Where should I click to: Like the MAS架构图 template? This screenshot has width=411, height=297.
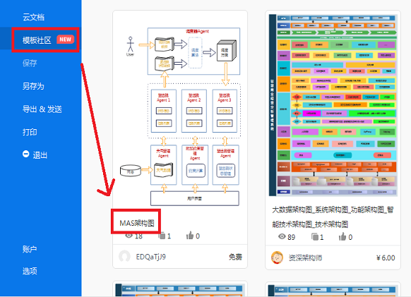click(190, 236)
